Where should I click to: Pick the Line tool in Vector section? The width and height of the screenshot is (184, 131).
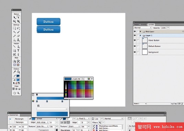14,47
